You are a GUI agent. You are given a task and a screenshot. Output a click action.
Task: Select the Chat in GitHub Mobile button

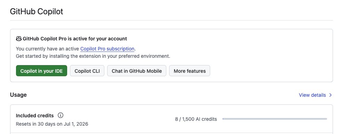point(136,71)
